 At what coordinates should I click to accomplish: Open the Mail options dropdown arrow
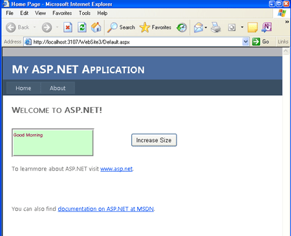pos(206,27)
